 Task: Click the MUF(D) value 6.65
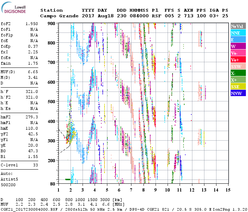[32, 71]
